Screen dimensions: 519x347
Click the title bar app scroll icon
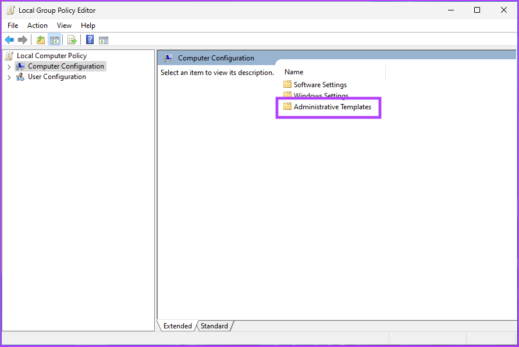click(x=10, y=10)
